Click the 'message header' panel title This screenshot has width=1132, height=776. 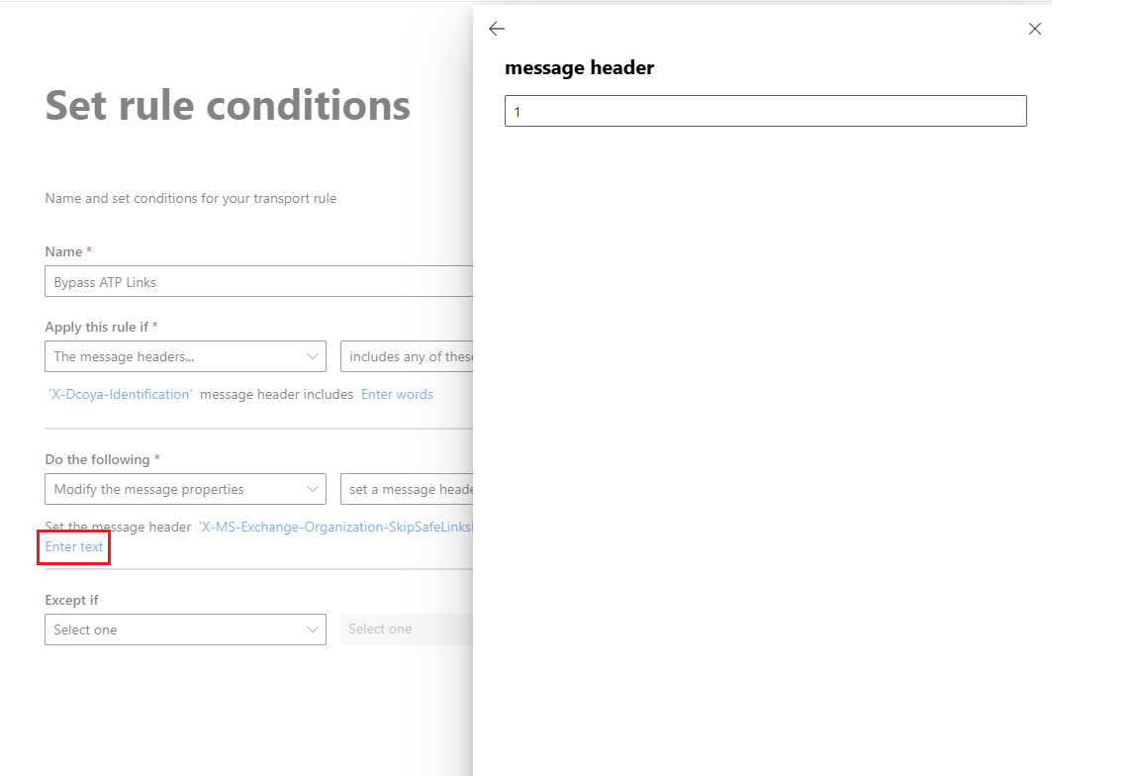click(579, 68)
